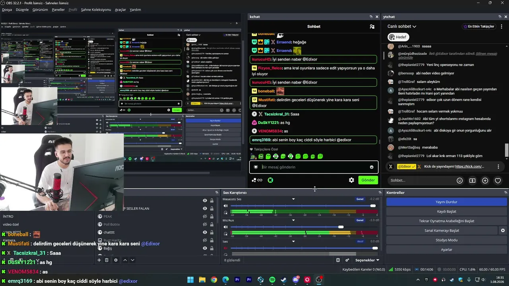Click the Mic/Aux volume slider handle
Image resolution: width=509 pixels, height=286 pixels.
pyautogui.click(x=341, y=227)
